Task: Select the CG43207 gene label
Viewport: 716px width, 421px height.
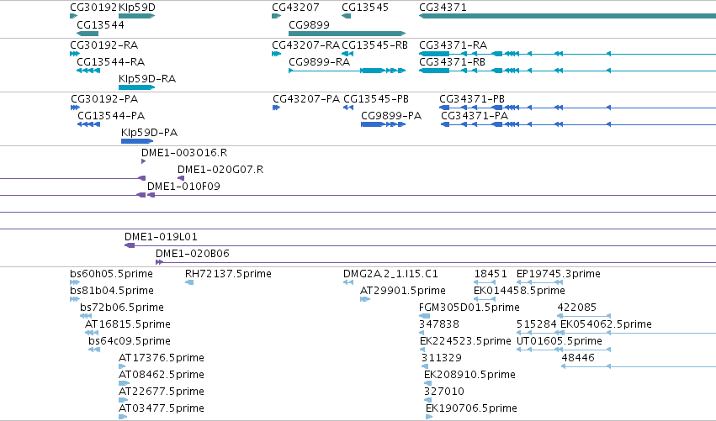Action: (295, 8)
